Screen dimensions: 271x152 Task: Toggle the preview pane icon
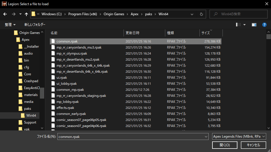[x=254, y=25]
